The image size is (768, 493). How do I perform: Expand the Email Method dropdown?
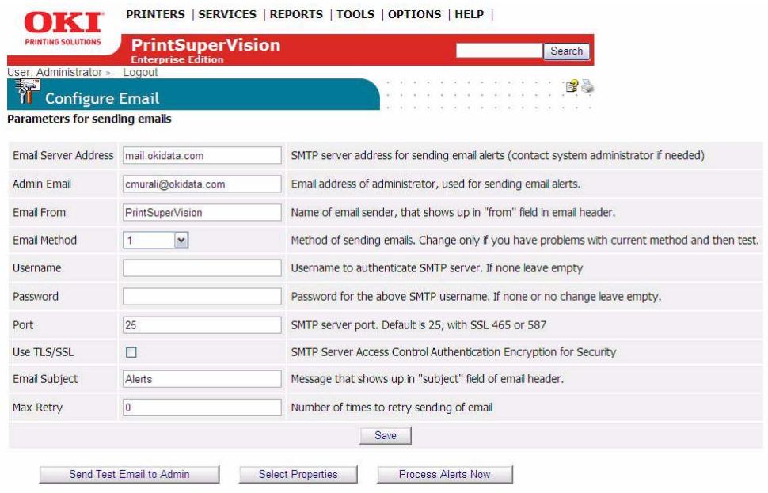(x=155, y=241)
